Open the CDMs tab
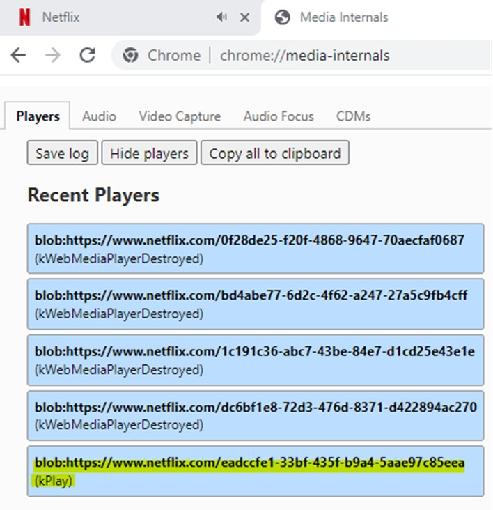Image resolution: width=493 pixels, height=510 pixels. coord(353,116)
